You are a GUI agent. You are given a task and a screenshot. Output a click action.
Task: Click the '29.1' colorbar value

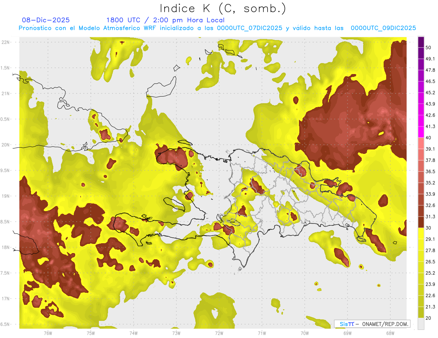point(430,239)
